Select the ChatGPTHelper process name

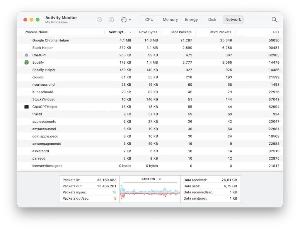pos(45,107)
